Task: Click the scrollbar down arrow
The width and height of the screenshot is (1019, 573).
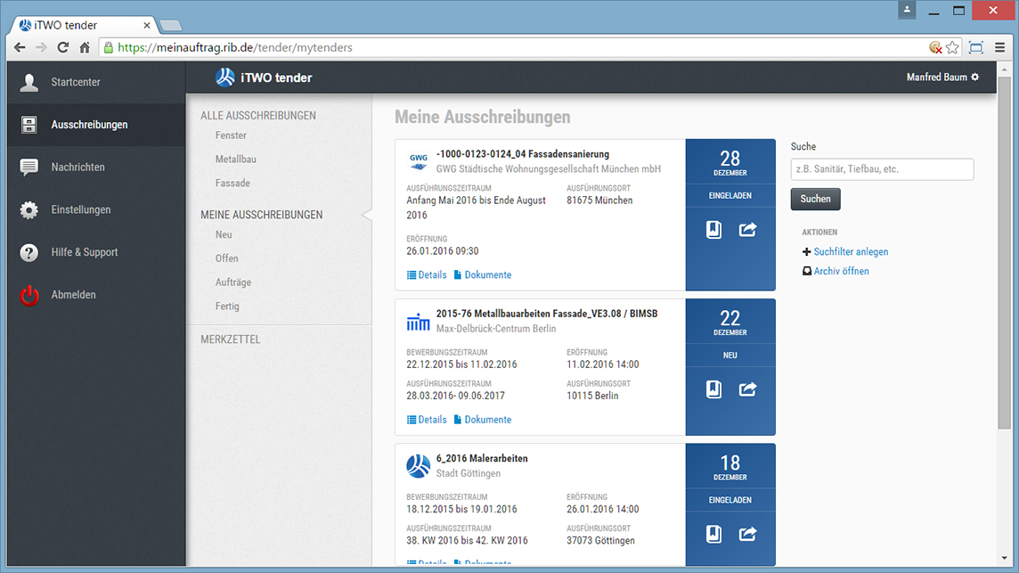Action: pyautogui.click(x=1004, y=558)
